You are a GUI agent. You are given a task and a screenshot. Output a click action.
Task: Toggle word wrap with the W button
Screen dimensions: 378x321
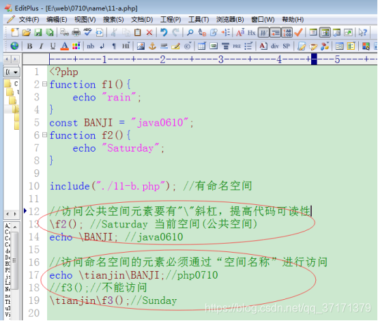(263, 32)
